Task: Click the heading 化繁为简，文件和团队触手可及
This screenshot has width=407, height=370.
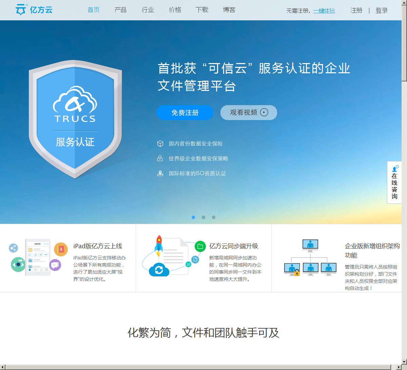Action: click(x=203, y=333)
